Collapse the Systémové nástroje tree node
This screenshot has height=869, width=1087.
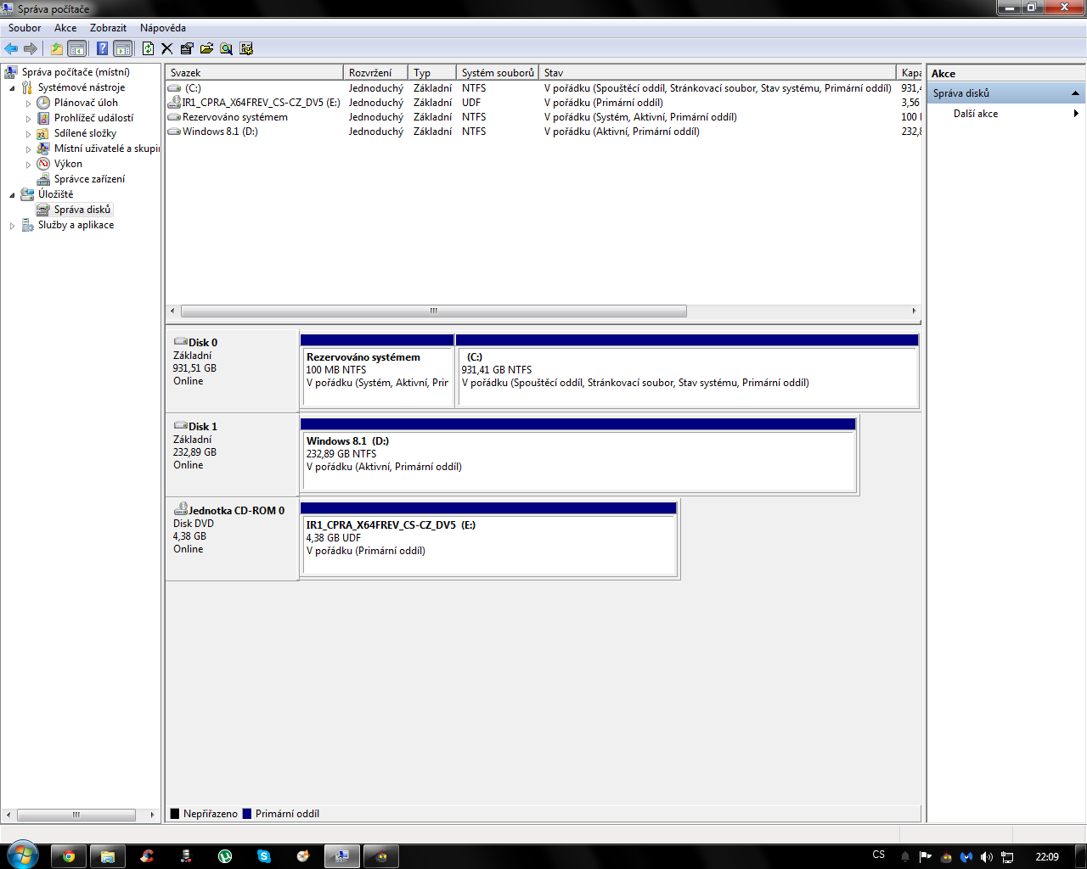click(x=12, y=87)
